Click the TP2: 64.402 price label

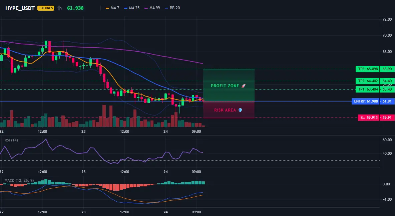click(367, 81)
